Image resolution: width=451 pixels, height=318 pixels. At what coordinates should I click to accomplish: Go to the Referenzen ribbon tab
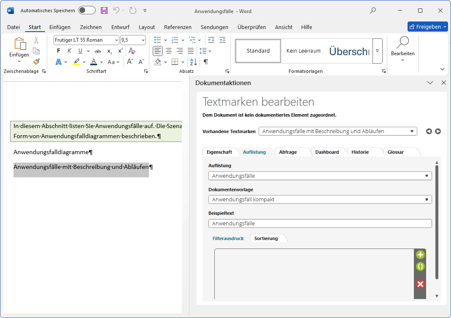point(178,27)
